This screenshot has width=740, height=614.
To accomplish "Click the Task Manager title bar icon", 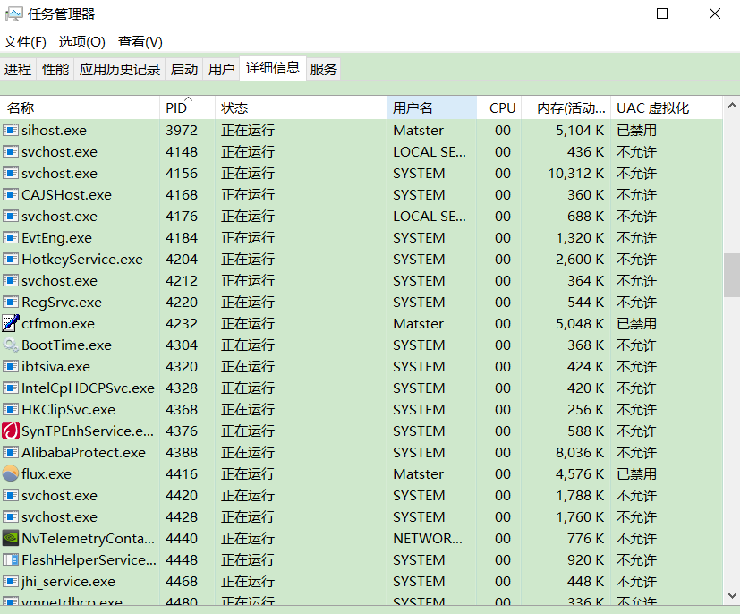I will [13, 14].
